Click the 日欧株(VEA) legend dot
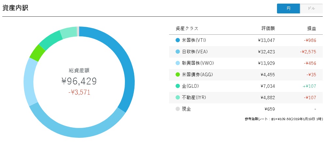The image size is (328, 145). coord(178,52)
